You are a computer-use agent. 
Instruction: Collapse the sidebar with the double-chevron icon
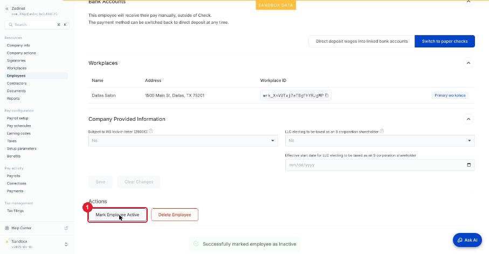(7, 9)
